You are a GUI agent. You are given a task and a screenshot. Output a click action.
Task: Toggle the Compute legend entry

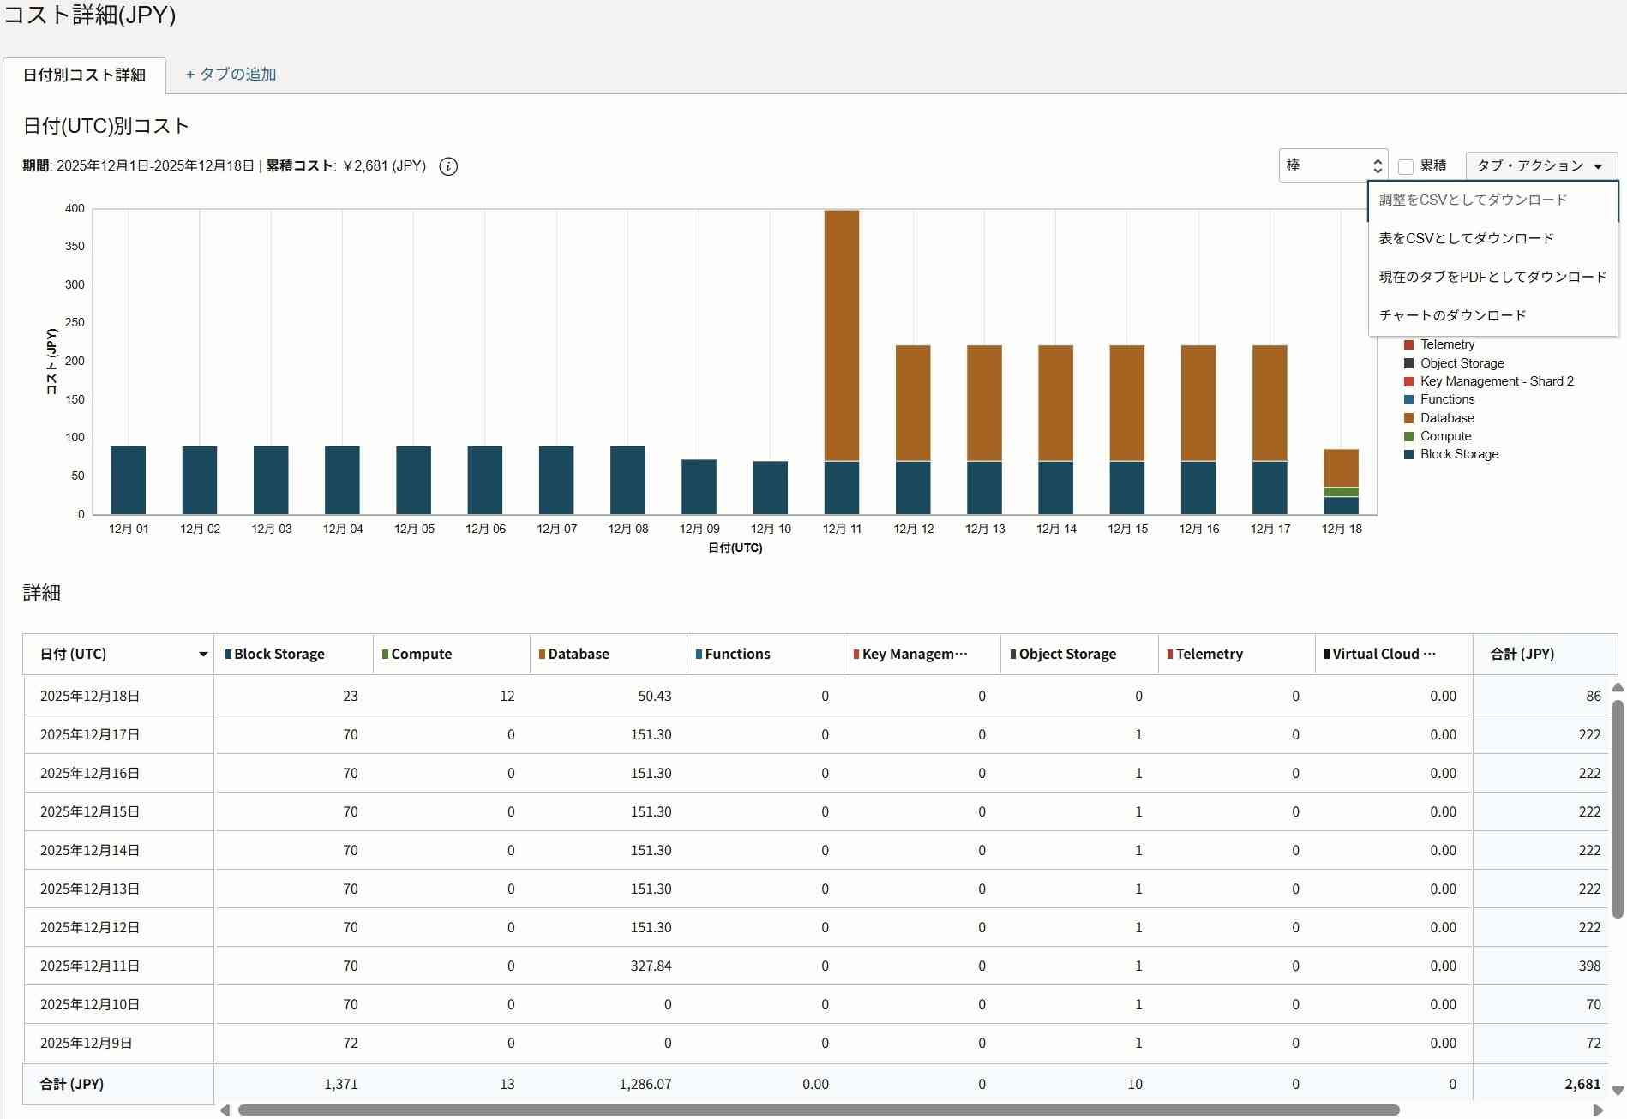point(1445,436)
